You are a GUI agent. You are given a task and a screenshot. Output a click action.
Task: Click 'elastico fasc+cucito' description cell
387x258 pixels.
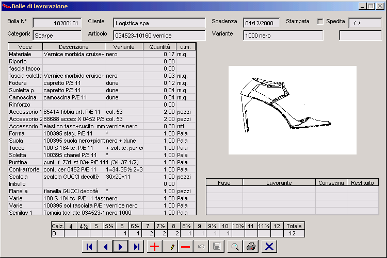pyautogui.click(x=74, y=126)
